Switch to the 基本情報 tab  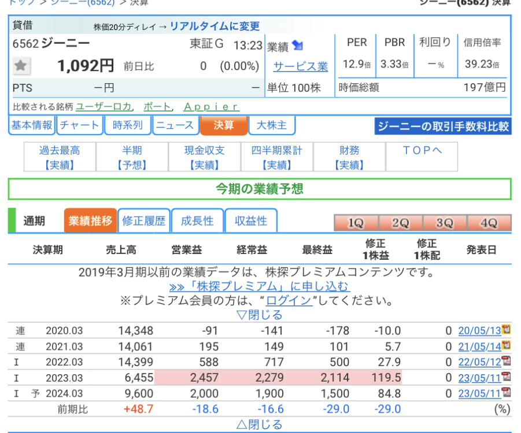[x=32, y=125]
